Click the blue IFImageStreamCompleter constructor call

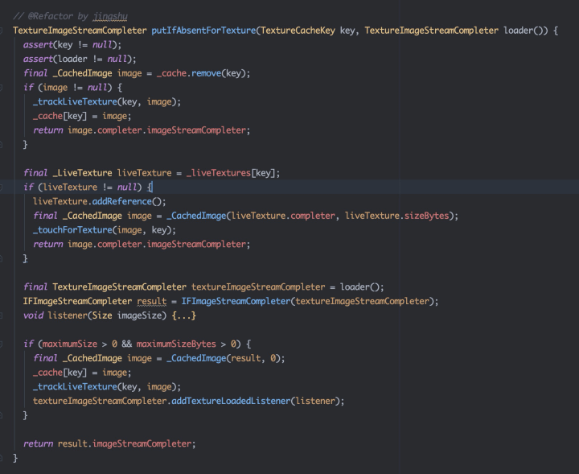tap(236, 302)
